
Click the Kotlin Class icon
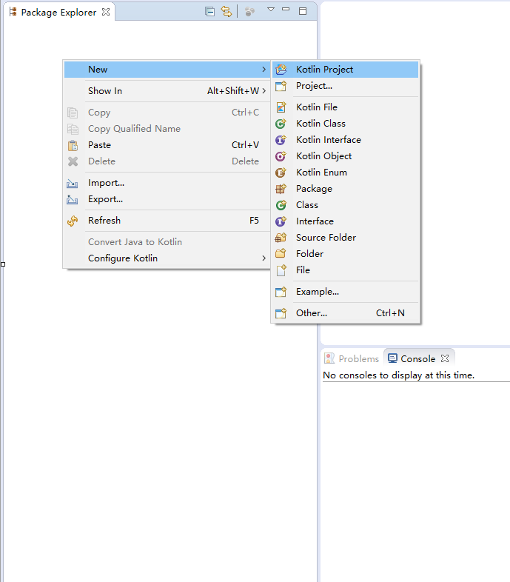coord(281,123)
